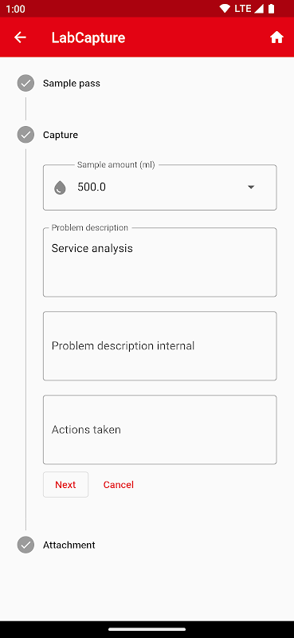The height and width of the screenshot is (638, 294).
Task: Click the Cancel button
Action: [x=119, y=485]
